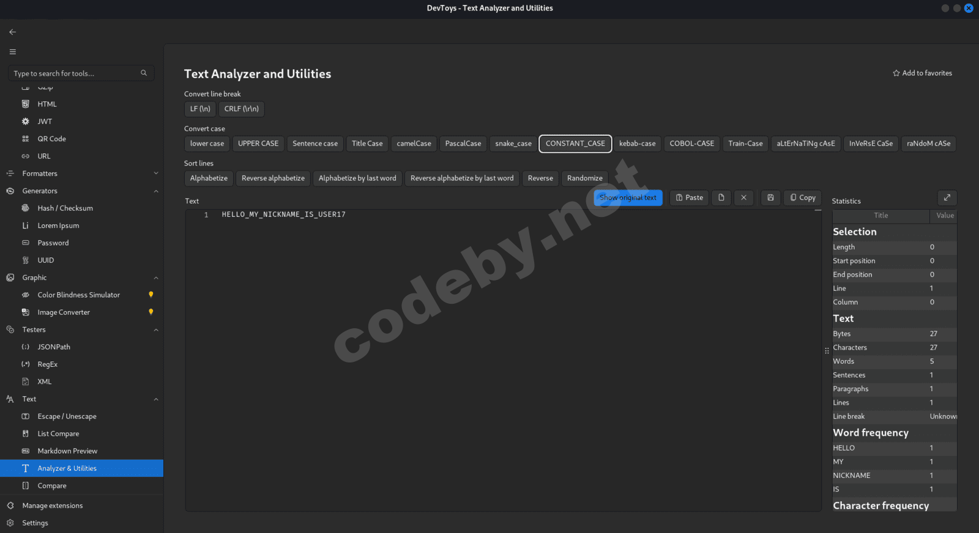Open the Lorem Ipsum generator
This screenshot has width=979, height=533.
point(82,226)
